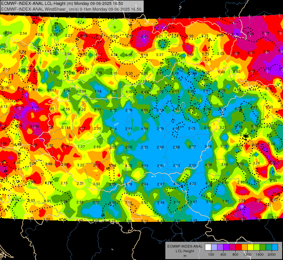Click the wind shear value 6.91
283x260 pixels.
(x=47, y=201)
